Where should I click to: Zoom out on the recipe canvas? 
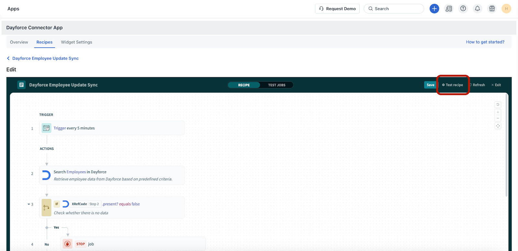point(498,118)
